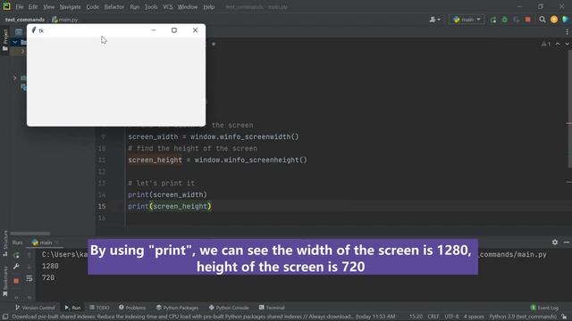Image resolution: width=572 pixels, height=321 pixels.
Task: Open the Run menu in menu bar
Action: coord(135,7)
